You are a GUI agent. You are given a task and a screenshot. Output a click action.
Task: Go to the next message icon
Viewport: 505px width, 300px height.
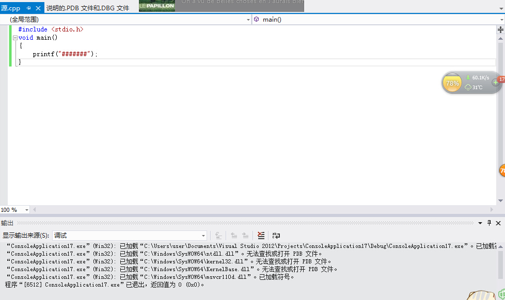click(x=245, y=236)
